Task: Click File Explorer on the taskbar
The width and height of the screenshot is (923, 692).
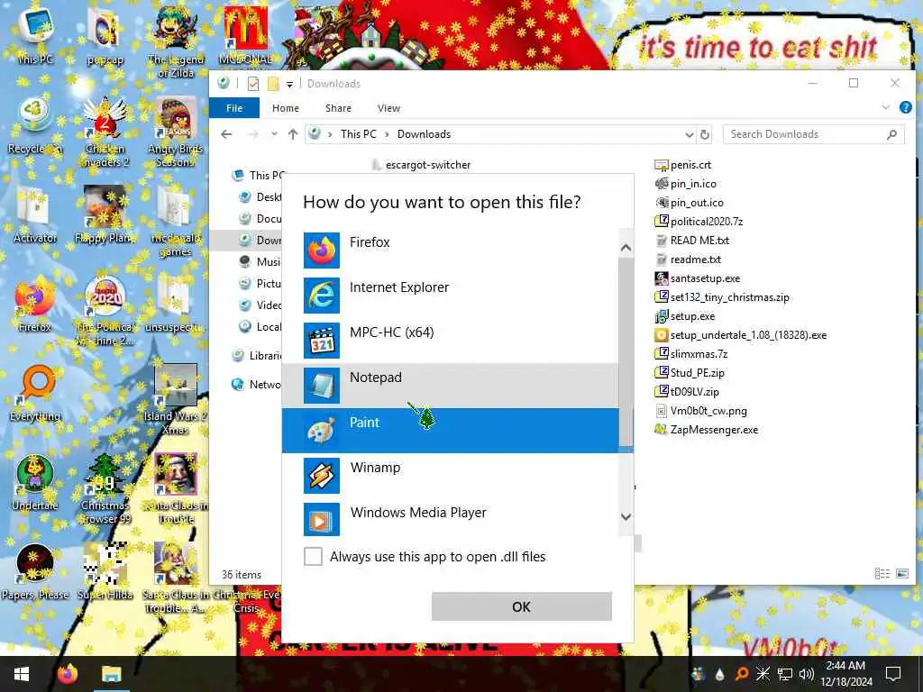Action: (111, 674)
